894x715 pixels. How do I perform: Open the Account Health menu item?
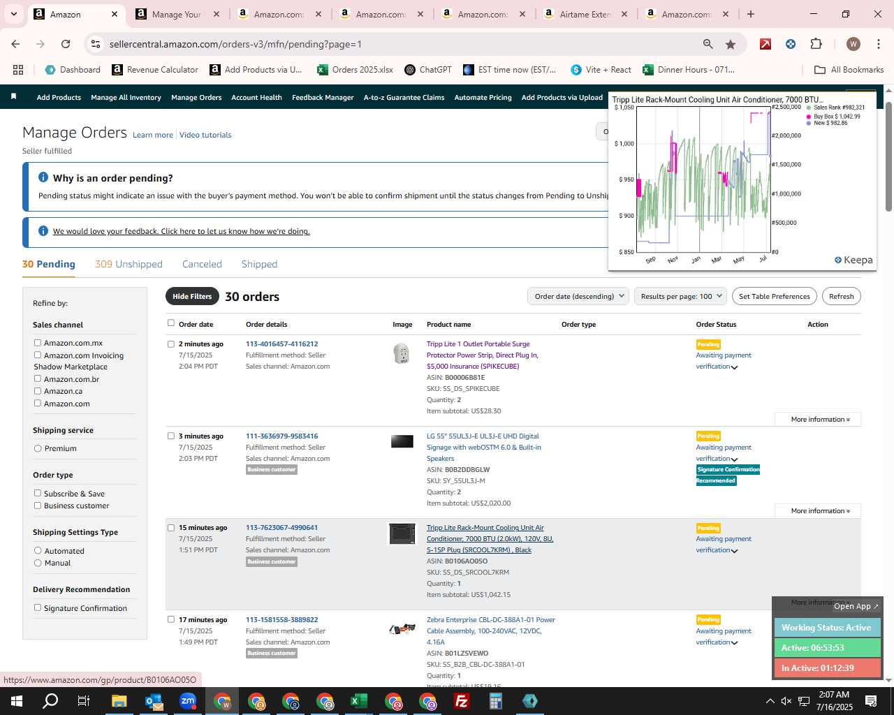pyautogui.click(x=256, y=97)
